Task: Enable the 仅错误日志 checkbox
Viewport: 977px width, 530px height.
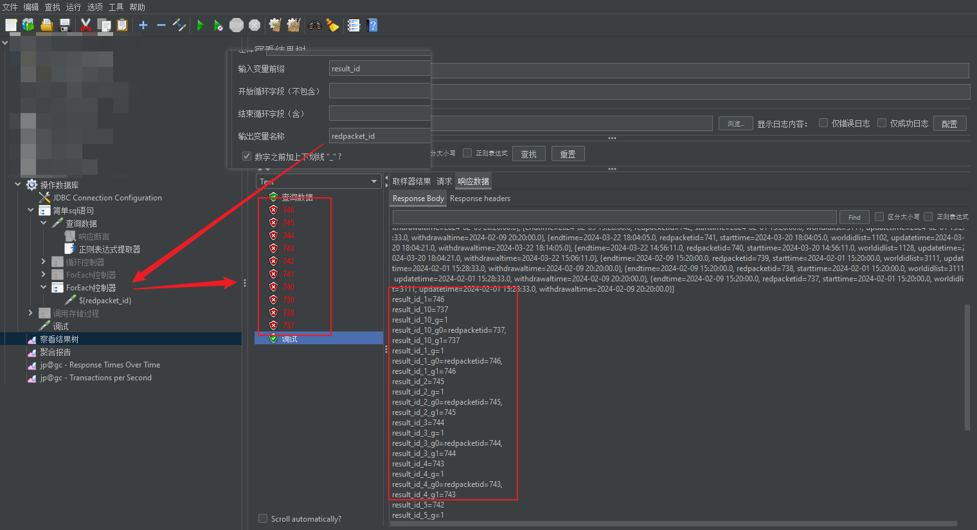Action: coord(823,123)
